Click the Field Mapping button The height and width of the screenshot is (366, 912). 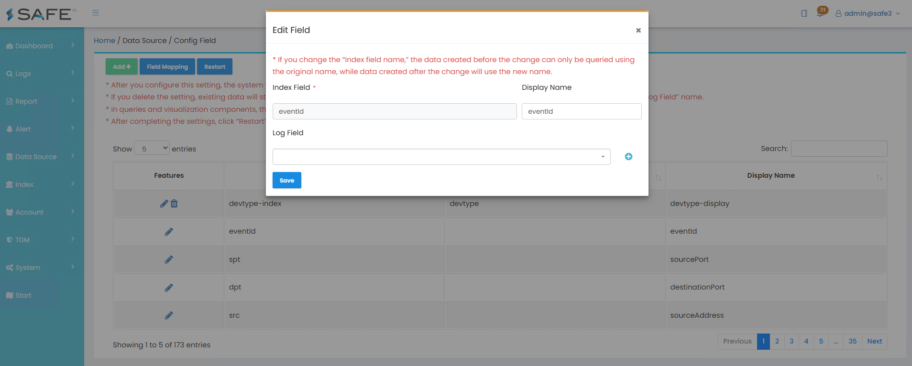coord(167,66)
